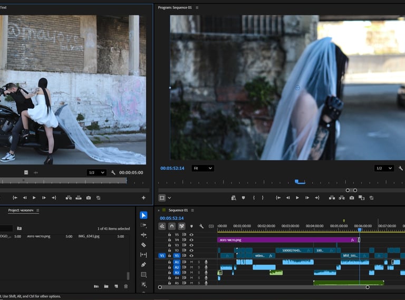
Task: Add marker in Program monitor
Action: 243,198
